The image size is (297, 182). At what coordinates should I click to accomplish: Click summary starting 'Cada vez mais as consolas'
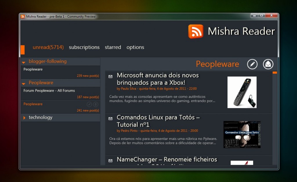point(162,99)
